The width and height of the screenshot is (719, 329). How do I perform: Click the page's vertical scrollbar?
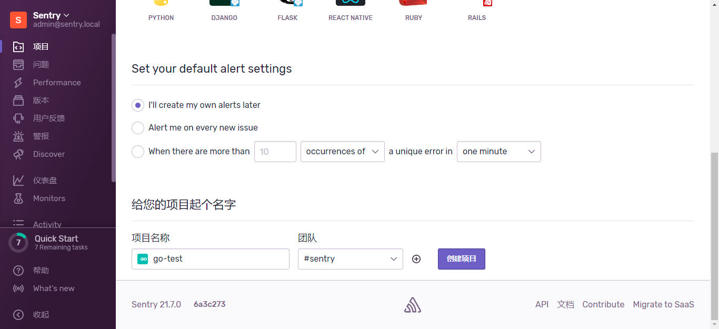(715, 236)
